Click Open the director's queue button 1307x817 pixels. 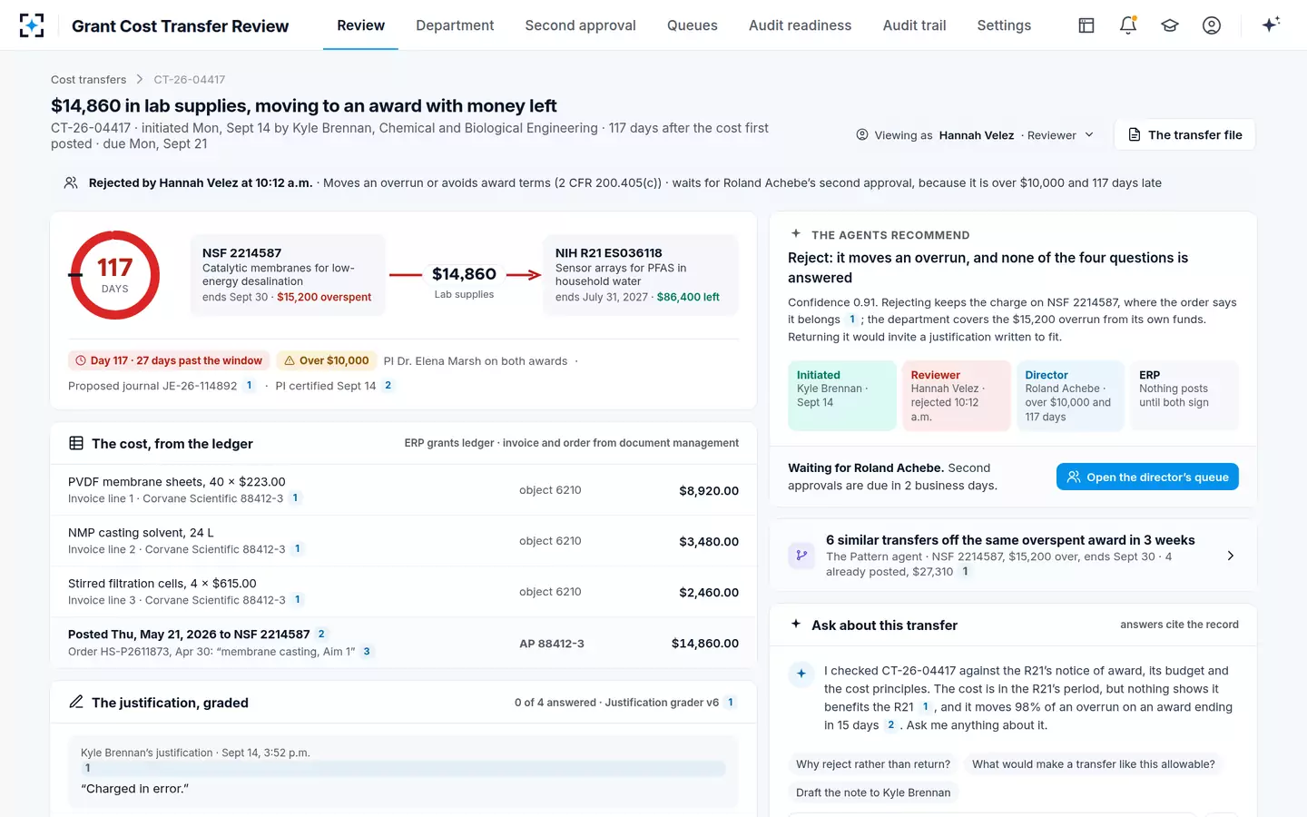tap(1147, 477)
